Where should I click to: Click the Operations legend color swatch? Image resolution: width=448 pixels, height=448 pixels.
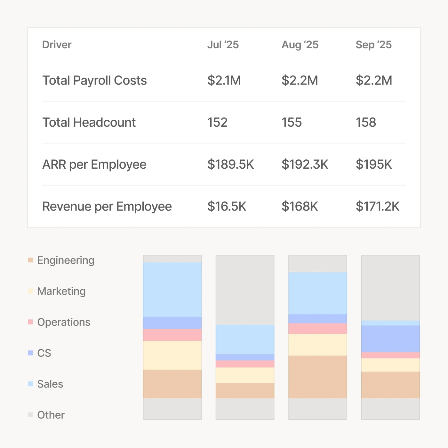click(x=30, y=322)
